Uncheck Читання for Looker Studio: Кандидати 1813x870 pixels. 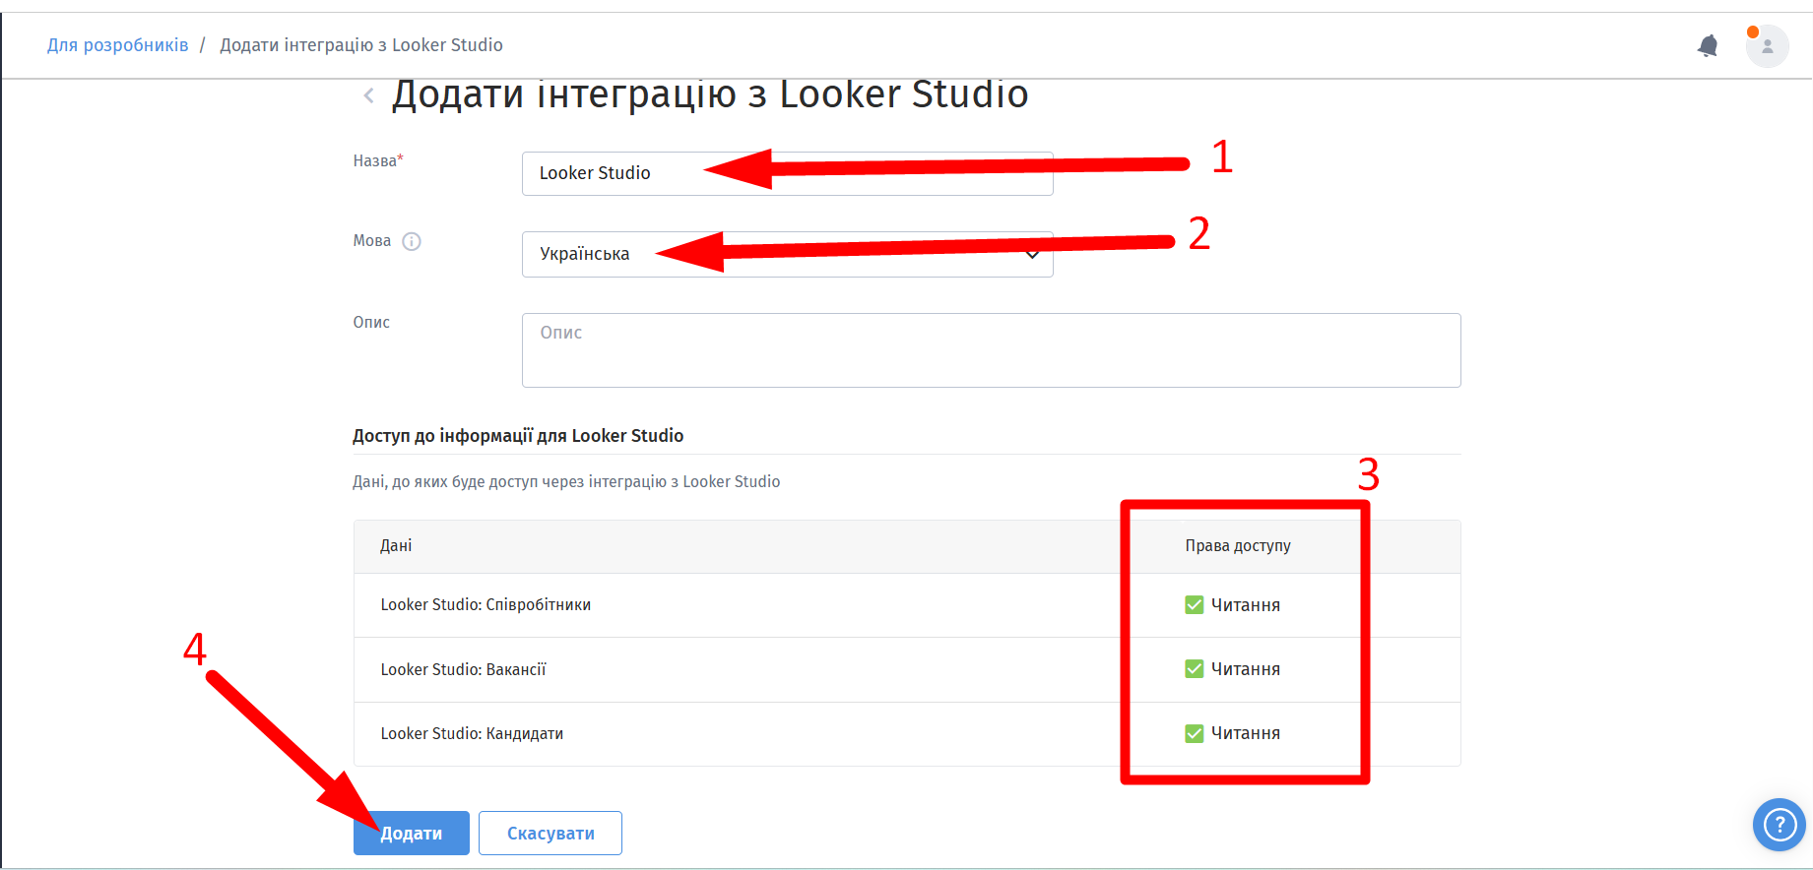(1194, 733)
